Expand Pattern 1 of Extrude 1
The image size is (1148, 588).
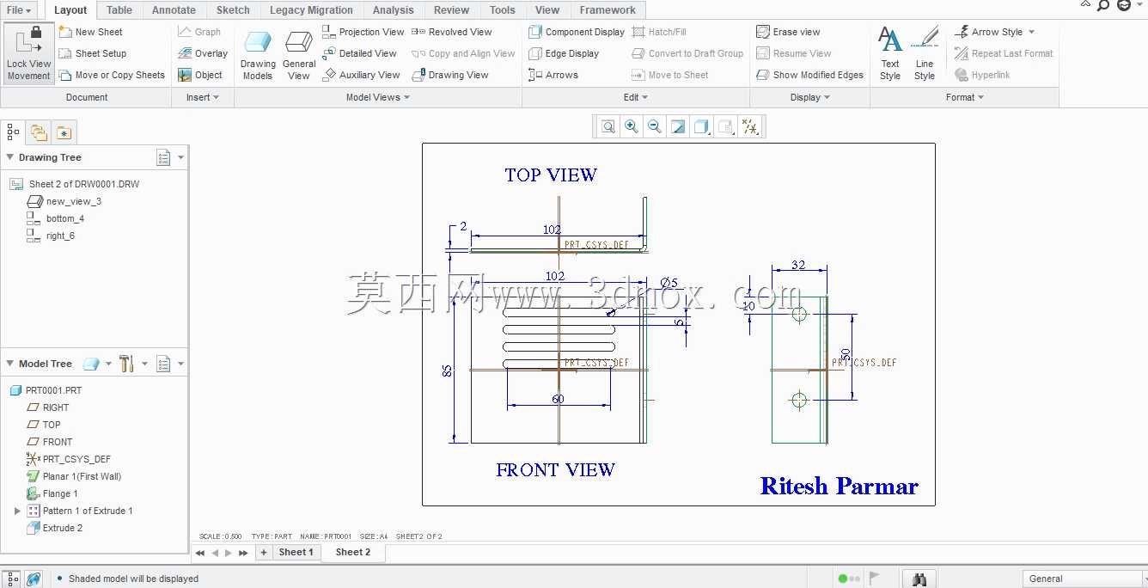click(x=17, y=511)
